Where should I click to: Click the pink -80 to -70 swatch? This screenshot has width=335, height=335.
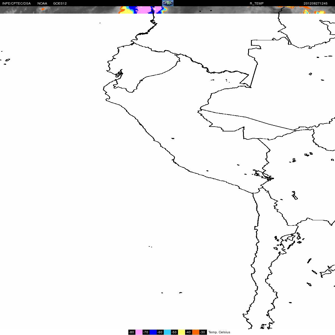pyautogui.click(x=139, y=332)
